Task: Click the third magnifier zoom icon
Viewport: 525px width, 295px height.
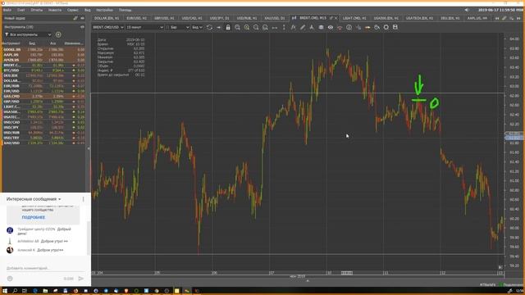Action: pos(256,27)
